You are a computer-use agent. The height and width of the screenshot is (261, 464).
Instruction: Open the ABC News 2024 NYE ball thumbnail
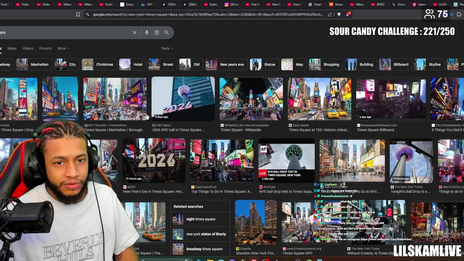click(183, 99)
